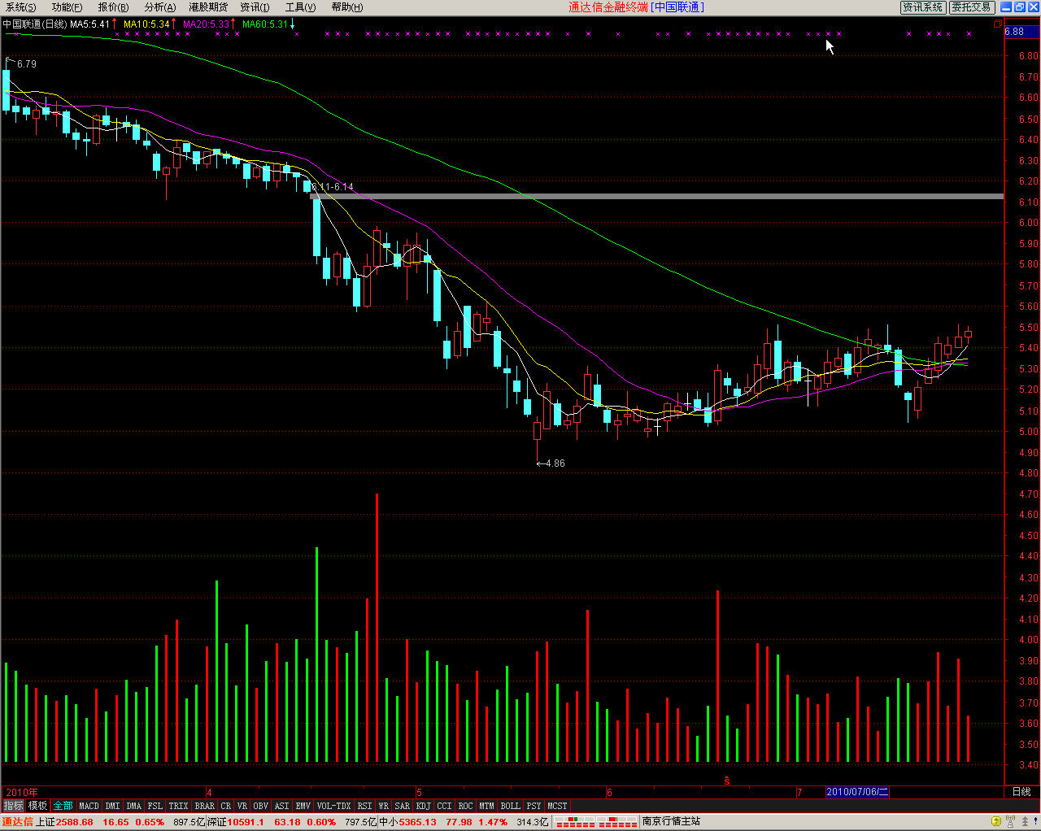This screenshot has height=831, width=1041.
Task: Click the 2010/07/06 date label on the time axis
Action: [857, 792]
